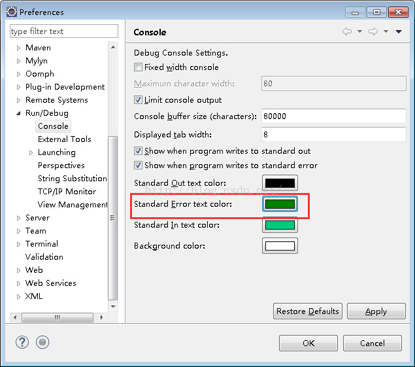
Task: Open Background color picker
Action: point(280,245)
